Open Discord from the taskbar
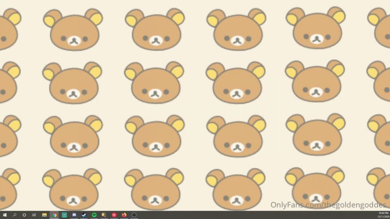 point(74,215)
